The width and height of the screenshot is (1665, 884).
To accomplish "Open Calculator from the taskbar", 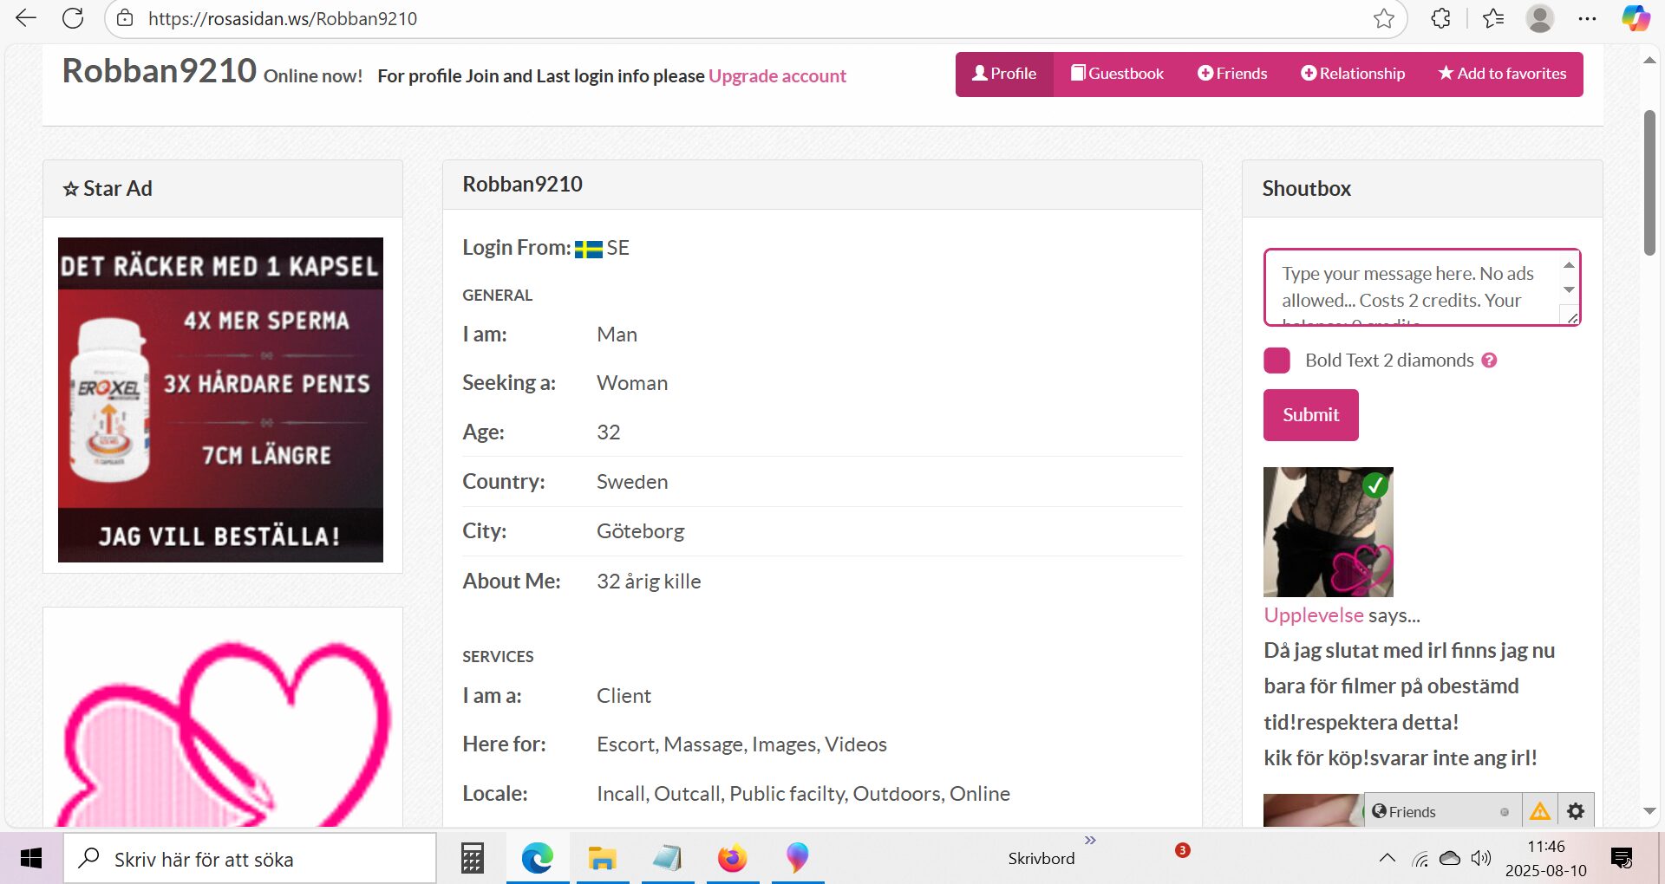I will tap(472, 858).
